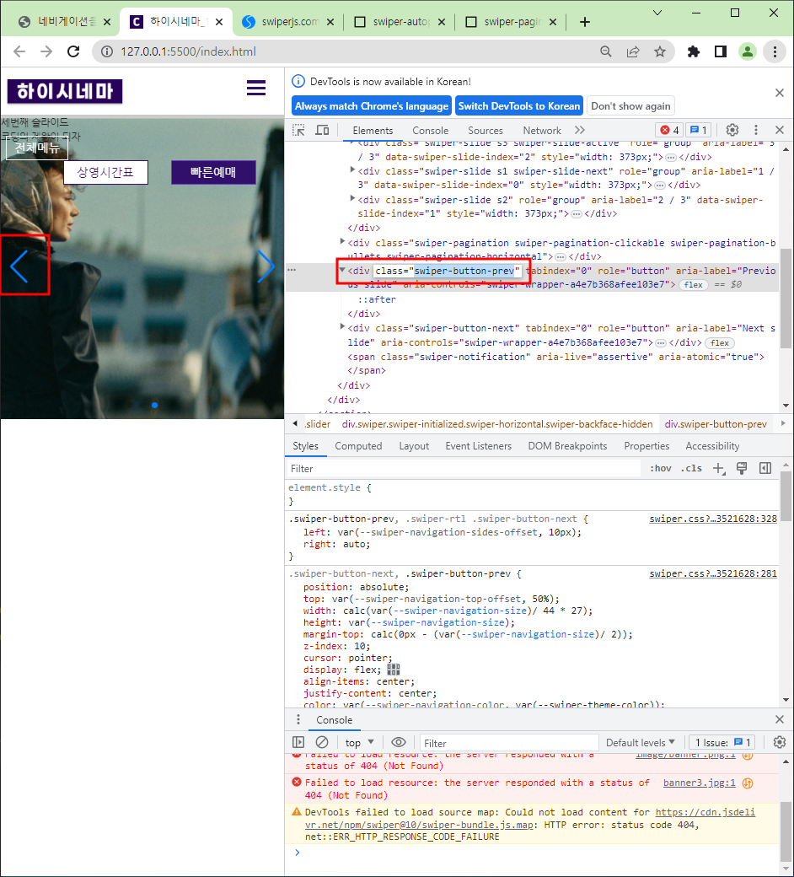Switch to the Layout tab
The height and width of the screenshot is (877, 794).
pos(414,446)
